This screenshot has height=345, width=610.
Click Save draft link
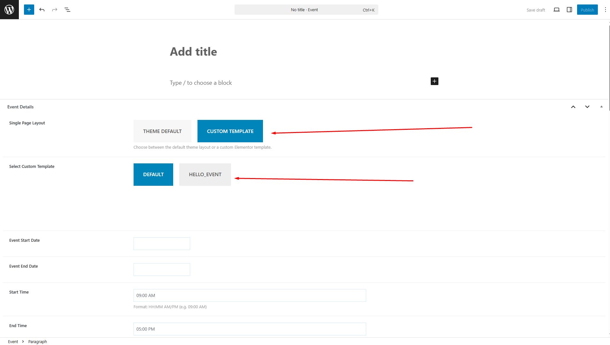536,10
